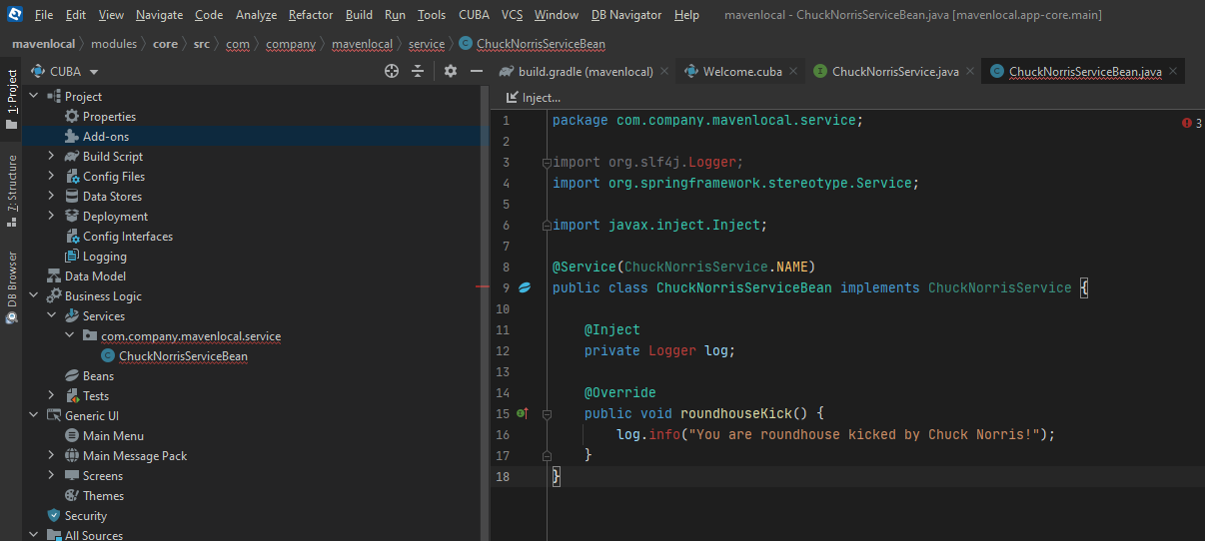Expand the Build Script node

click(x=52, y=157)
